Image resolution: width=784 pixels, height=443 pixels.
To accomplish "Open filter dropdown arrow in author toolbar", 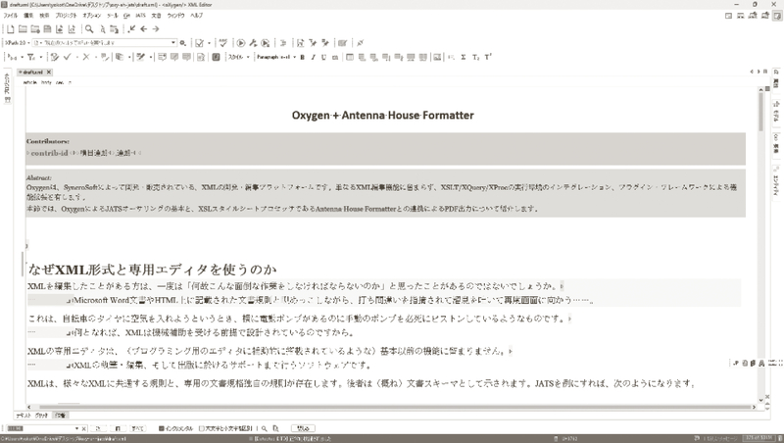I will (40, 57).
